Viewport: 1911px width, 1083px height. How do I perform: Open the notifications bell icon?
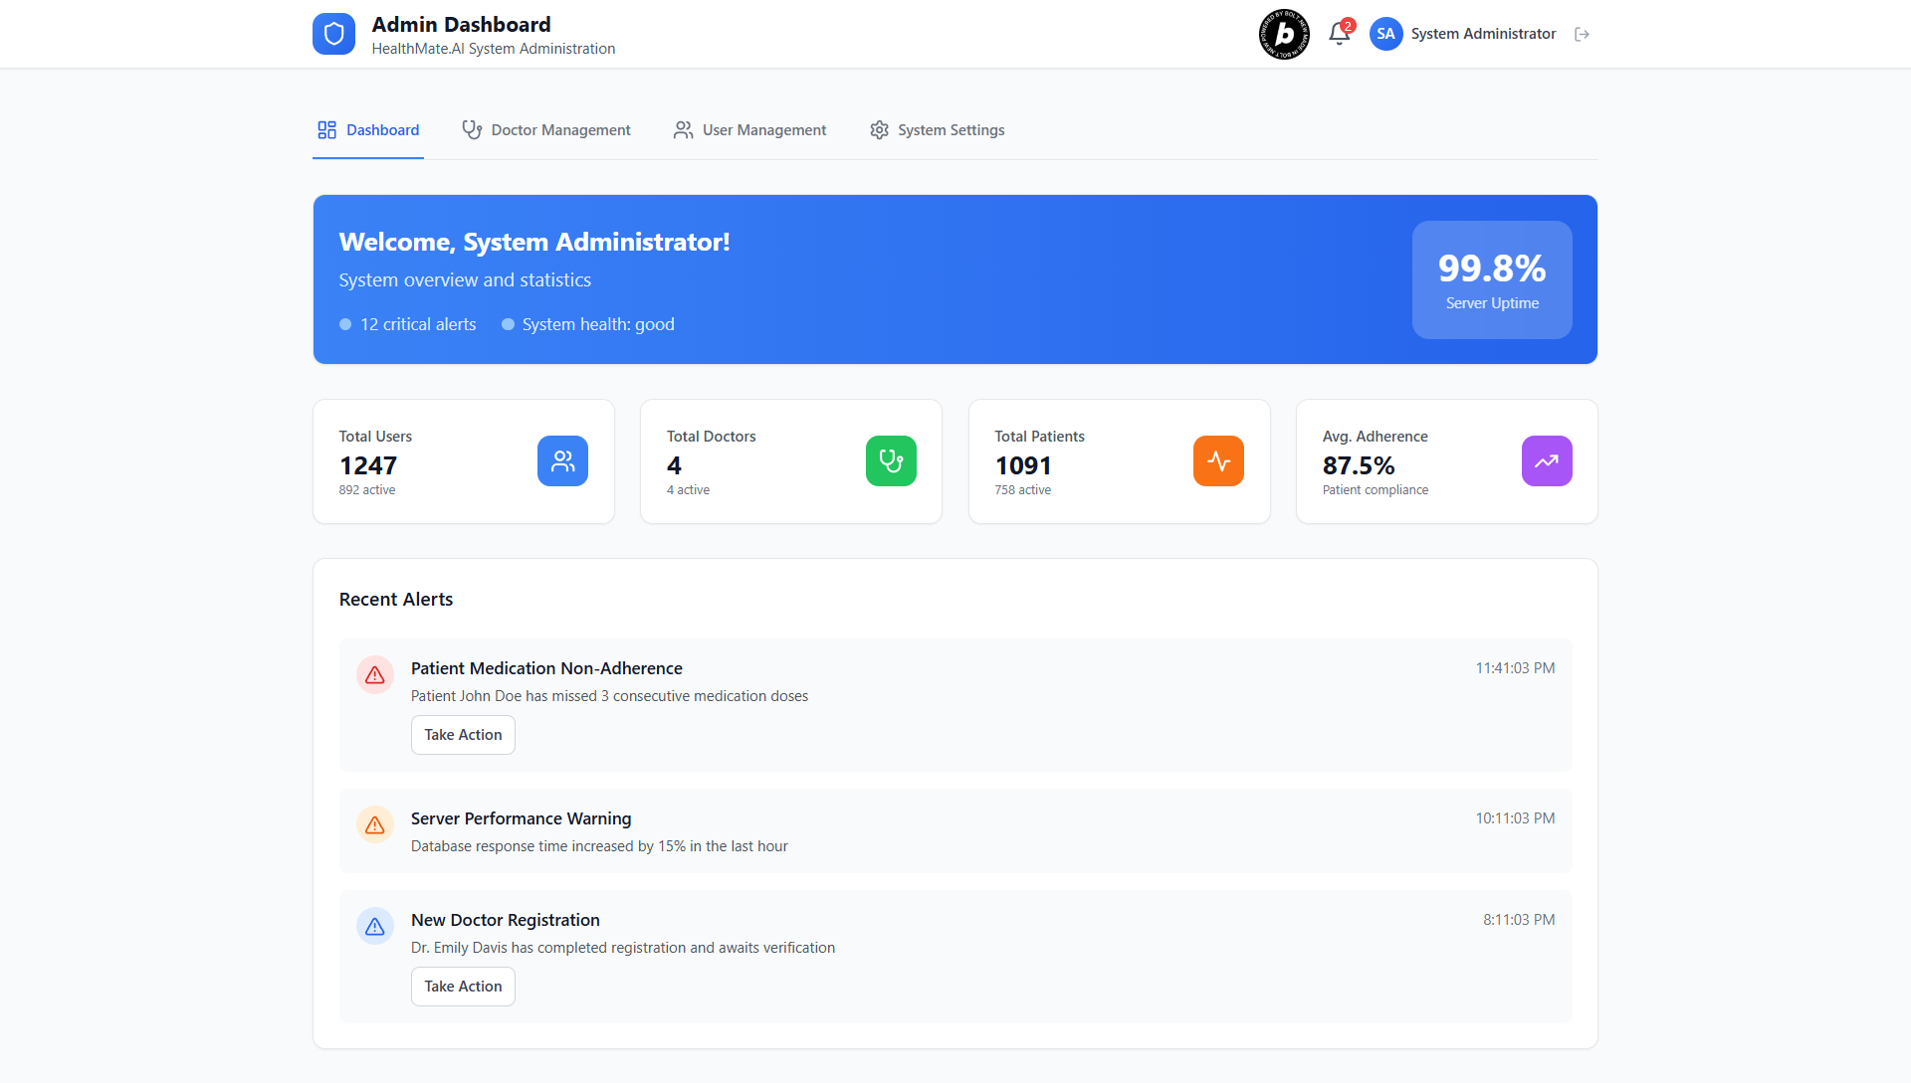(1339, 34)
